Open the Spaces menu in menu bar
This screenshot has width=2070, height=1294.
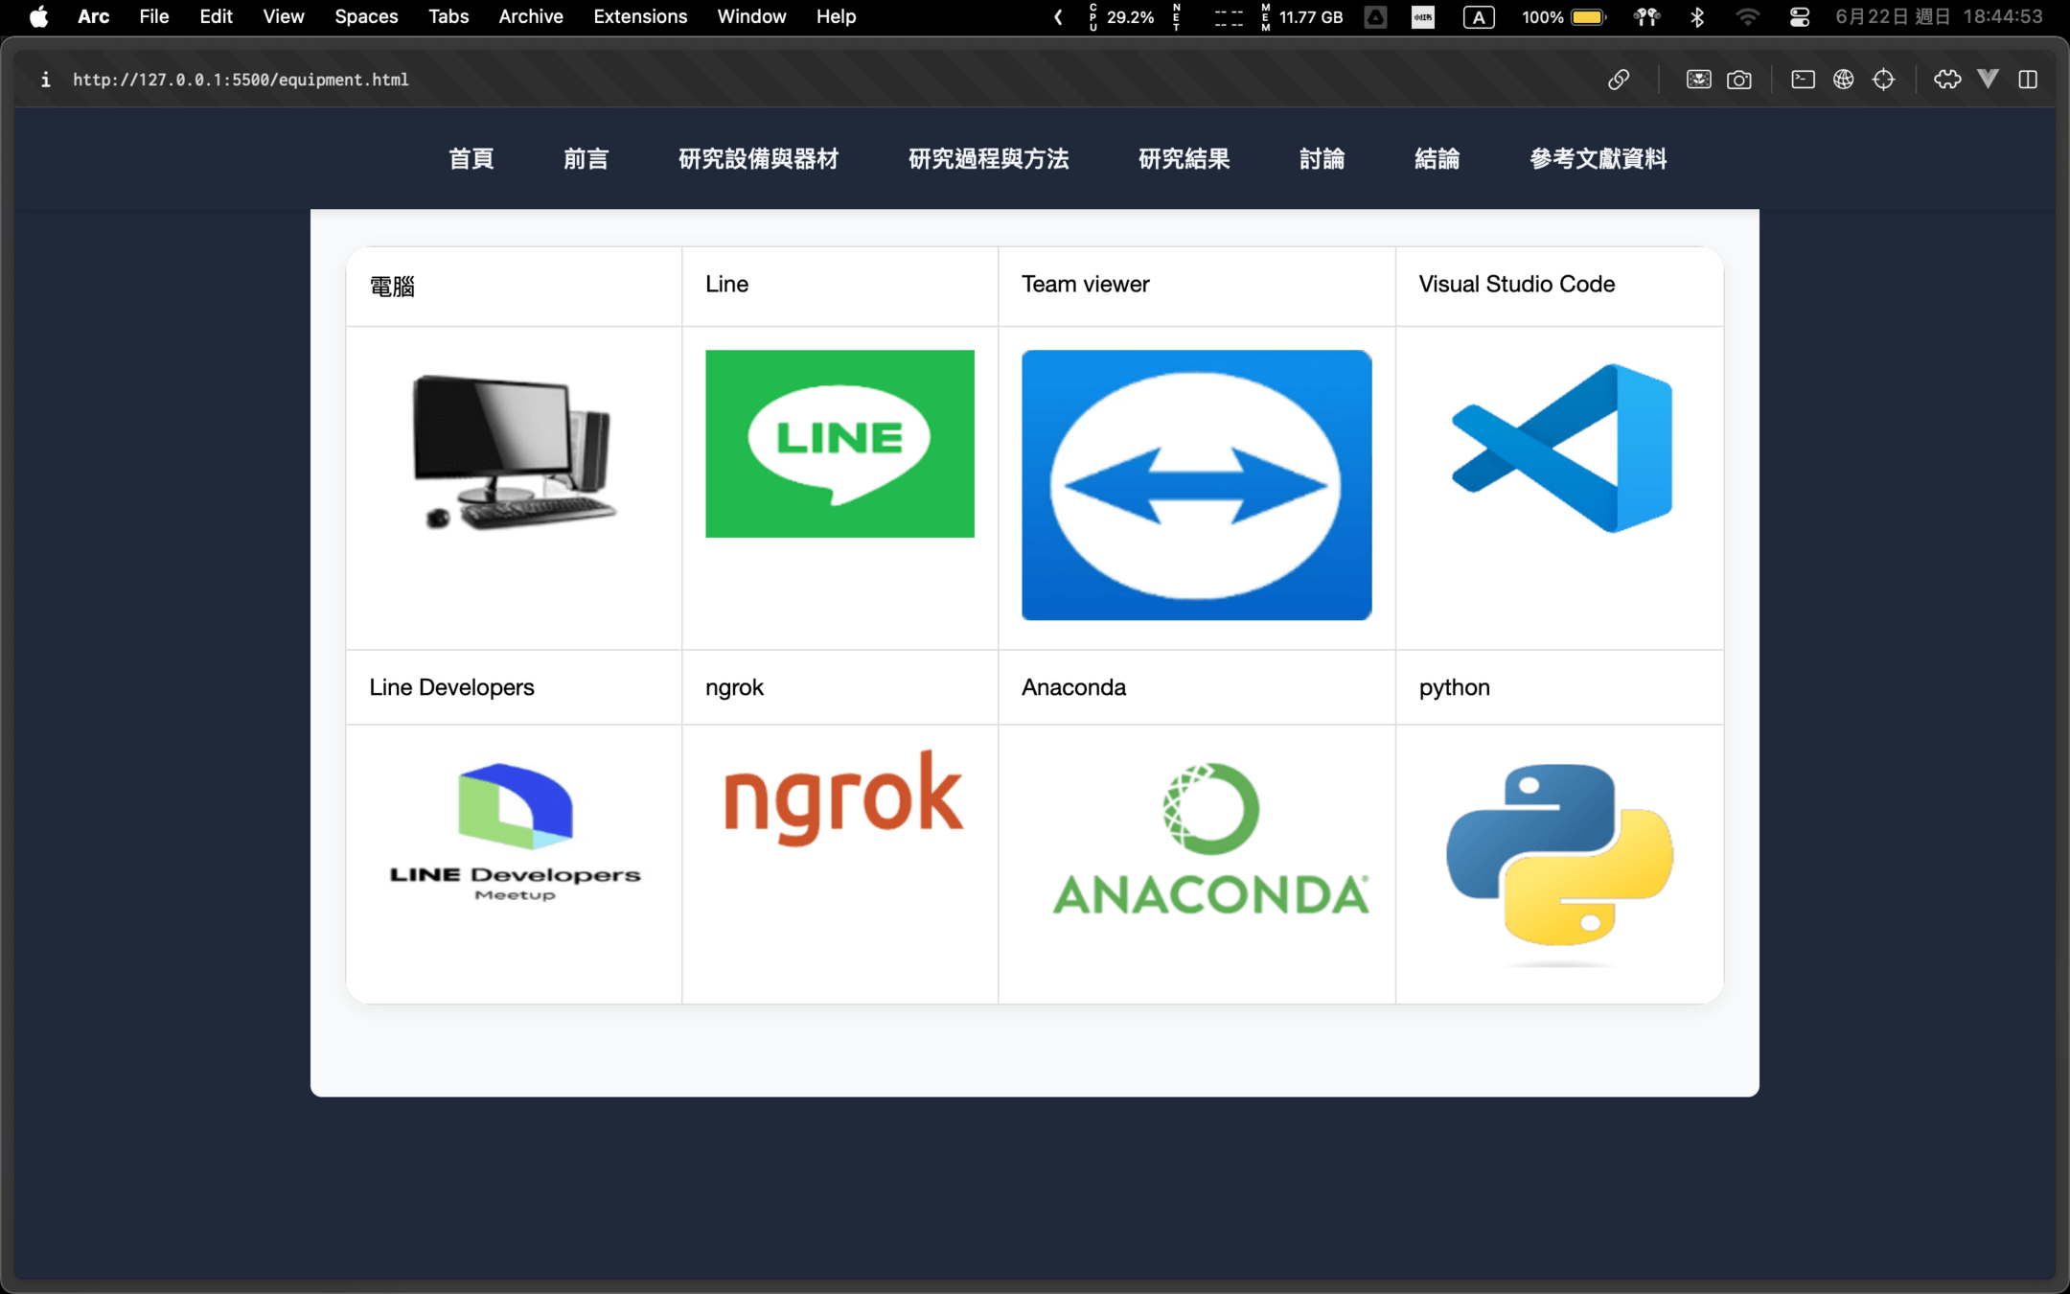click(365, 16)
